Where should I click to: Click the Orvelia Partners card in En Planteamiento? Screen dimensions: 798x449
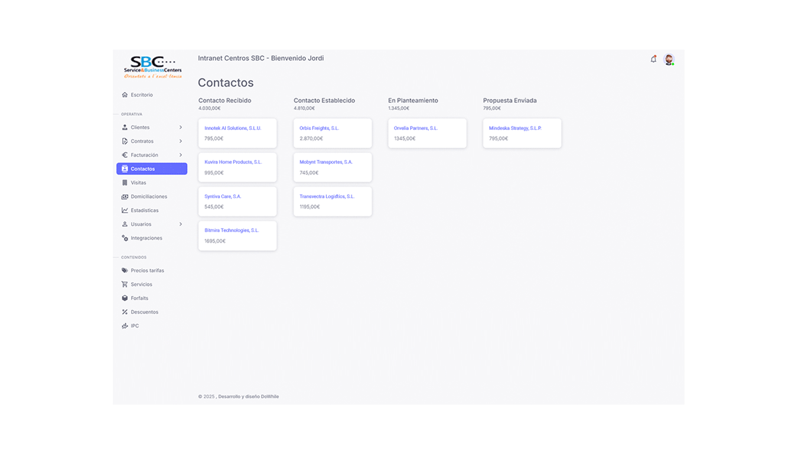(426, 133)
